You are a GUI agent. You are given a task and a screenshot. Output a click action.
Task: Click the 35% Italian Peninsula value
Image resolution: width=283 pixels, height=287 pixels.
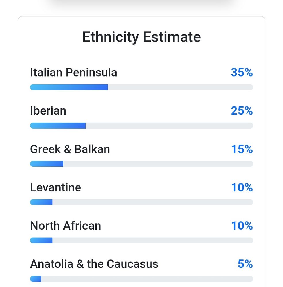pyautogui.click(x=242, y=73)
